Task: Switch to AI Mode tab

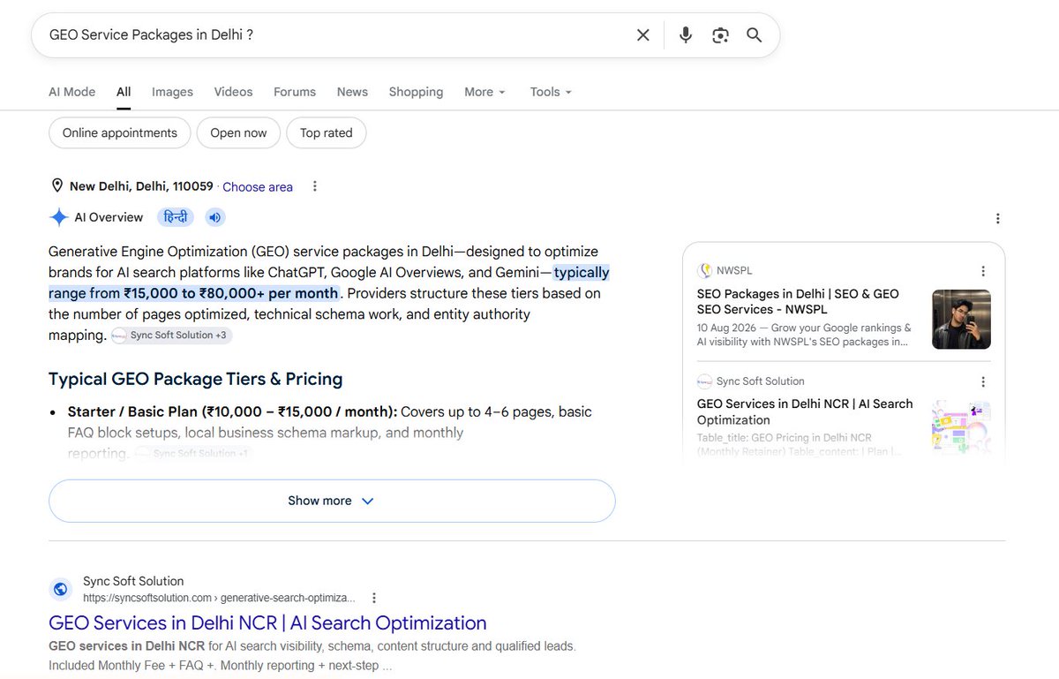Action: pyautogui.click(x=71, y=92)
